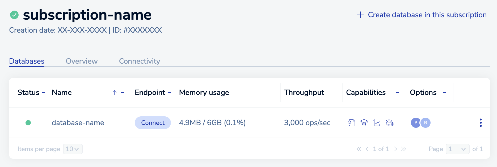This screenshot has height=167, width=497.
Task: Sort by Name using the arrow
Action: pyautogui.click(x=115, y=93)
